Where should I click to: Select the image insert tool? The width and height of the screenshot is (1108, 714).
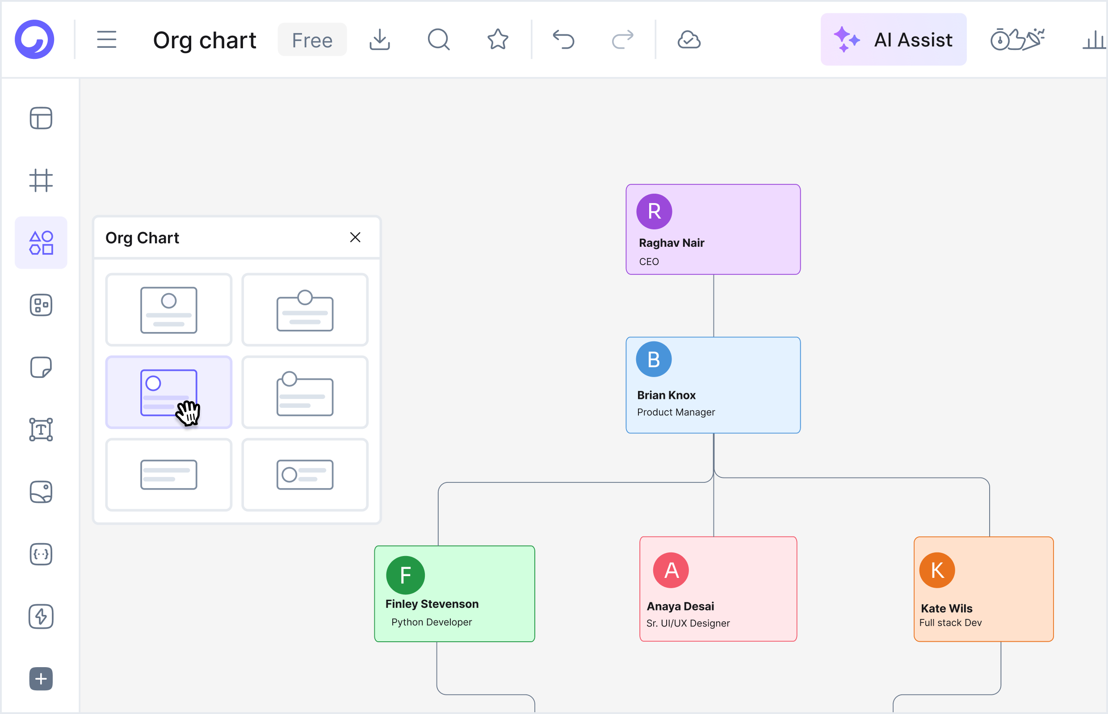coord(41,492)
